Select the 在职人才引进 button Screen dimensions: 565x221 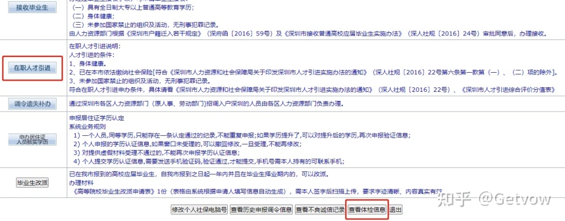pyautogui.click(x=32, y=68)
